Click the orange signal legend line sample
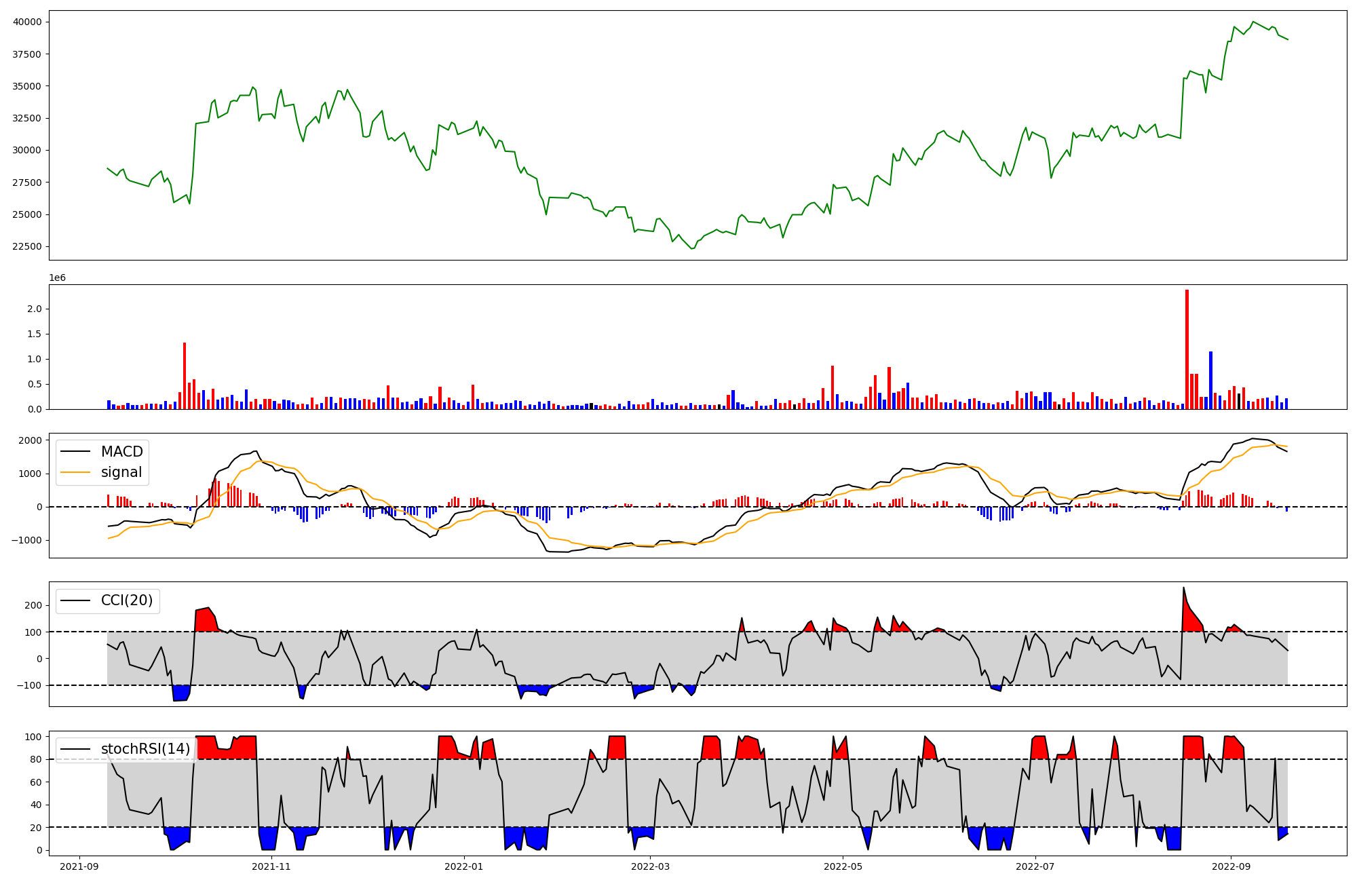 (75, 472)
